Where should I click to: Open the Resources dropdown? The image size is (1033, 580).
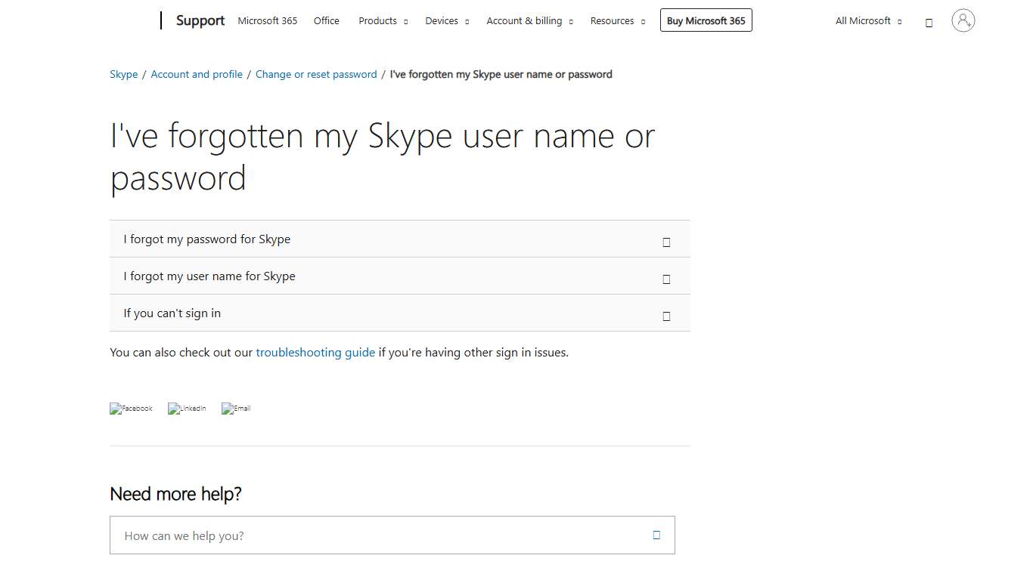(618, 20)
